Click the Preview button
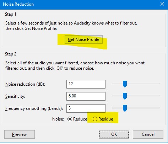 (x=20, y=134)
